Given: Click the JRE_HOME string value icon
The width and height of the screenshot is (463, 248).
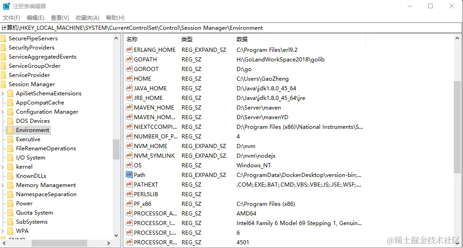Looking at the screenshot, I should (x=129, y=98).
